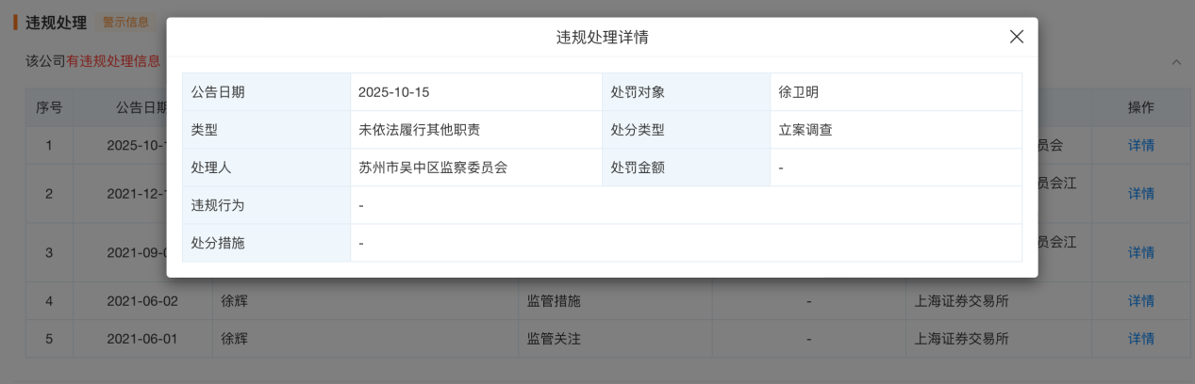The height and width of the screenshot is (384, 1195).
Task: Open 详情 for the 2021-06-02 record
Action: 1141,301
